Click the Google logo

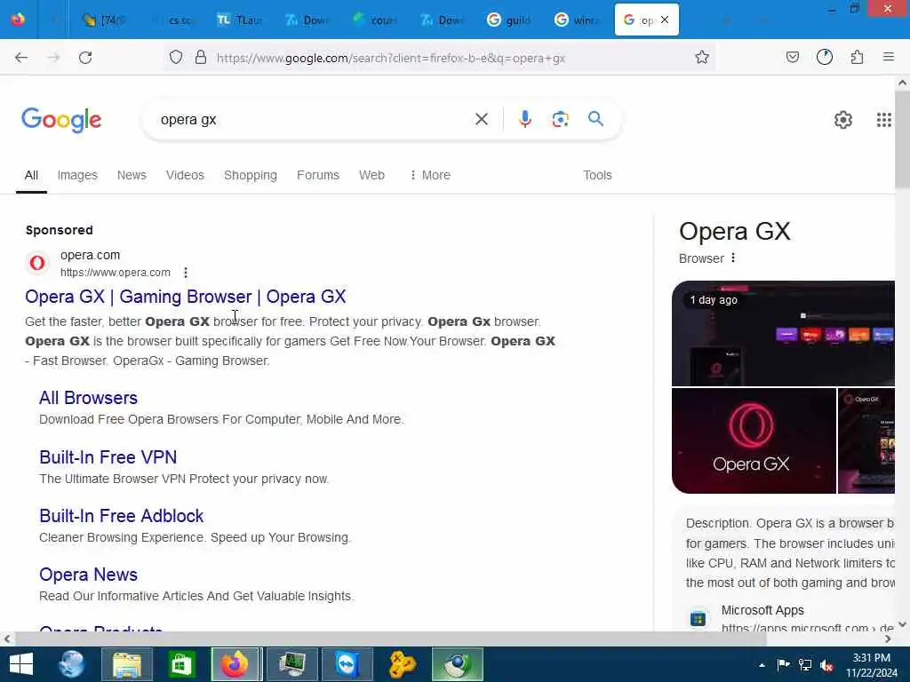tap(61, 120)
